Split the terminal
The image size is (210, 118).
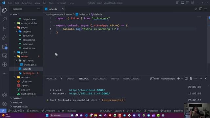coord(186,79)
